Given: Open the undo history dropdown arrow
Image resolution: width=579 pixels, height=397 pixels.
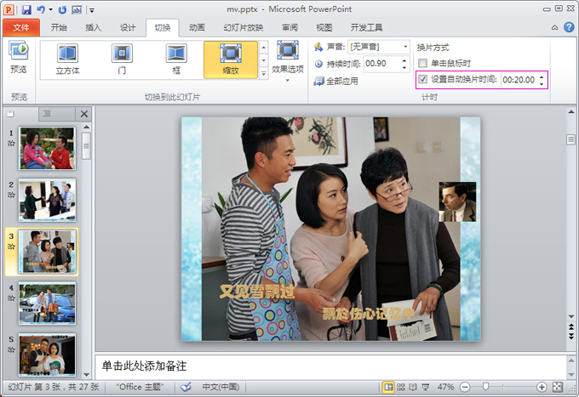Looking at the screenshot, I should pyautogui.click(x=50, y=9).
